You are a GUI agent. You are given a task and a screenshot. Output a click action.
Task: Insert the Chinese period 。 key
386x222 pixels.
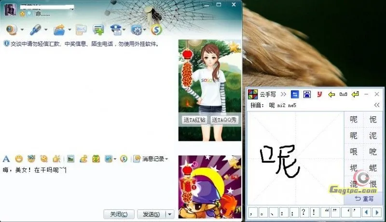[x=263, y=212]
